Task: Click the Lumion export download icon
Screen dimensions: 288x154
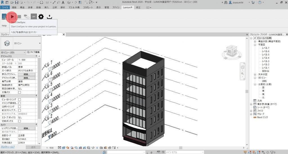Action: click(x=49, y=17)
